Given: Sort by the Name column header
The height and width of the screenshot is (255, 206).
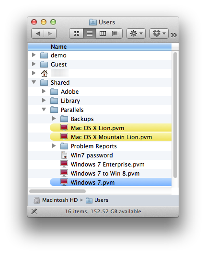Looking at the screenshot, I should click(x=100, y=47).
